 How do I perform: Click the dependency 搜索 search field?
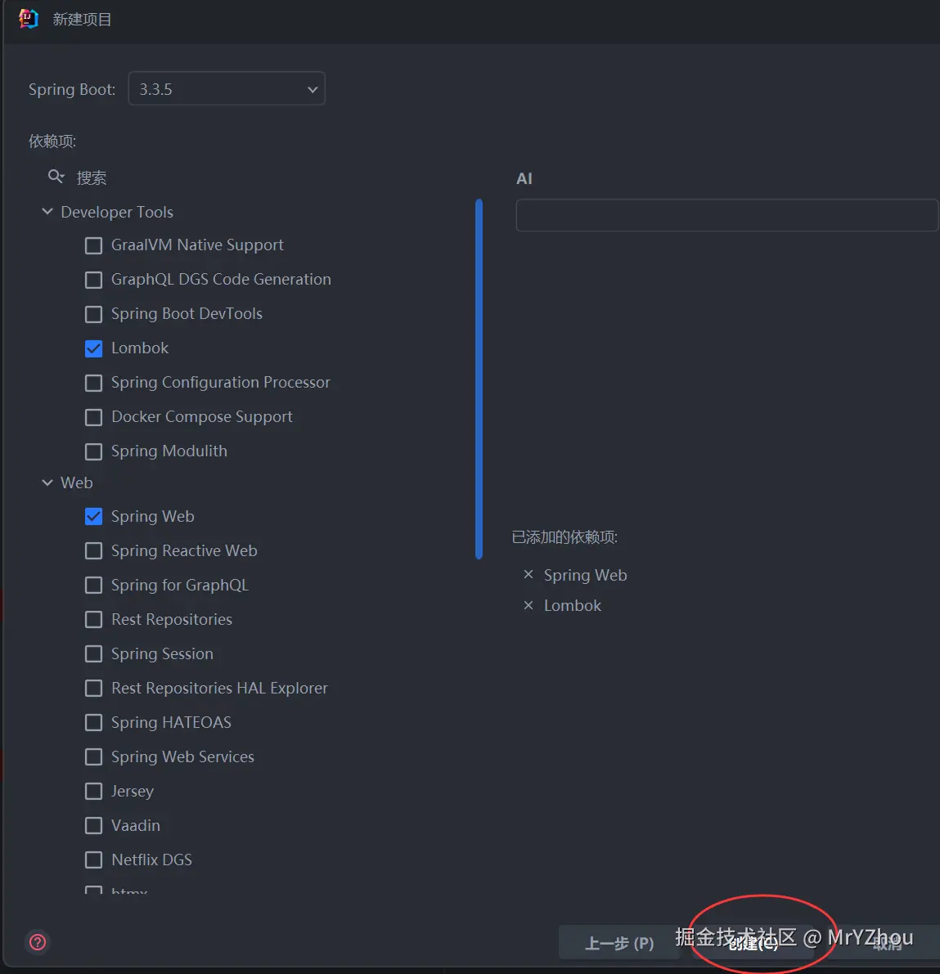tap(261, 177)
